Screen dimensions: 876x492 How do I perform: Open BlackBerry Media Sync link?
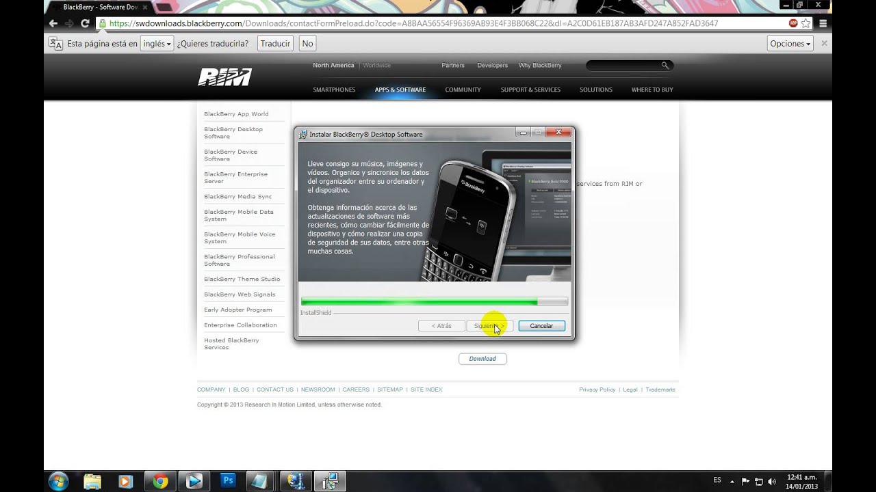(237, 196)
